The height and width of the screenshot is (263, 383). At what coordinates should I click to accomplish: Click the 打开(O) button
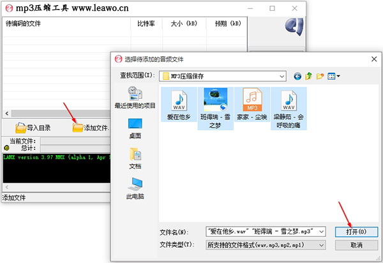pos(356,232)
